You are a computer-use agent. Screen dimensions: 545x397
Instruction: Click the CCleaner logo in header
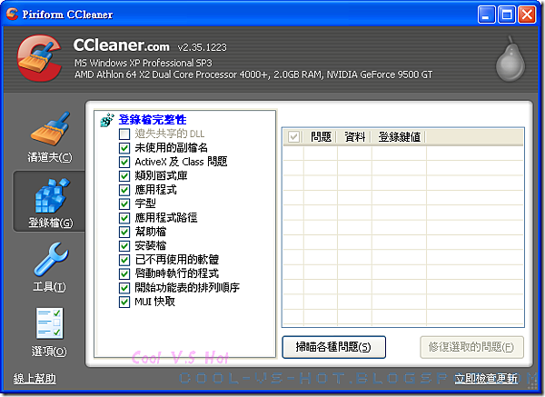40,58
